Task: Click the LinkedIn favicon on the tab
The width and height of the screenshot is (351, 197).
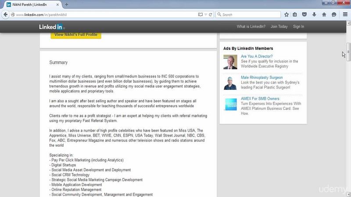Action: pyautogui.click(x=9, y=4)
